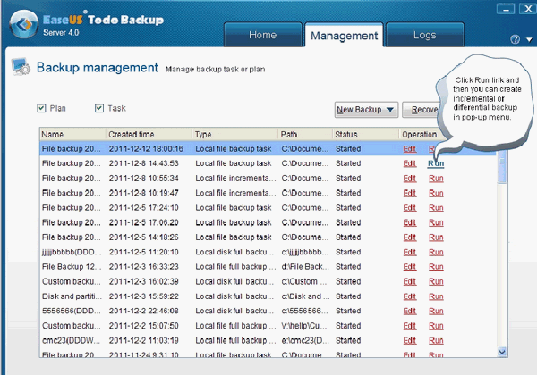Viewport: 537px width, 375px height.
Task: Switch to the Logs tab
Action: pyautogui.click(x=424, y=35)
